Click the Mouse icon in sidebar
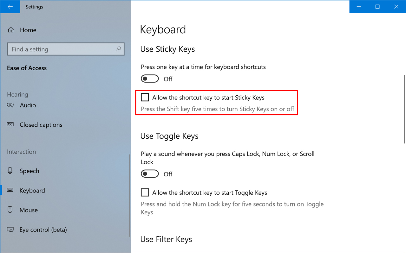Viewport: 406px width, 253px height. point(10,210)
